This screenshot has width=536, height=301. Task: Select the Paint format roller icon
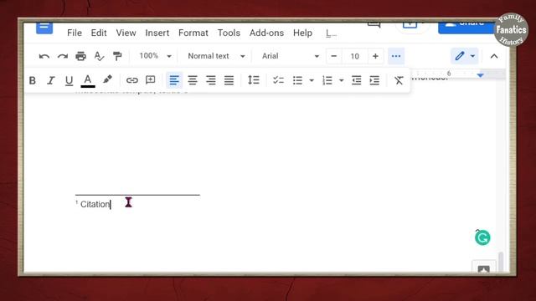point(117,56)
